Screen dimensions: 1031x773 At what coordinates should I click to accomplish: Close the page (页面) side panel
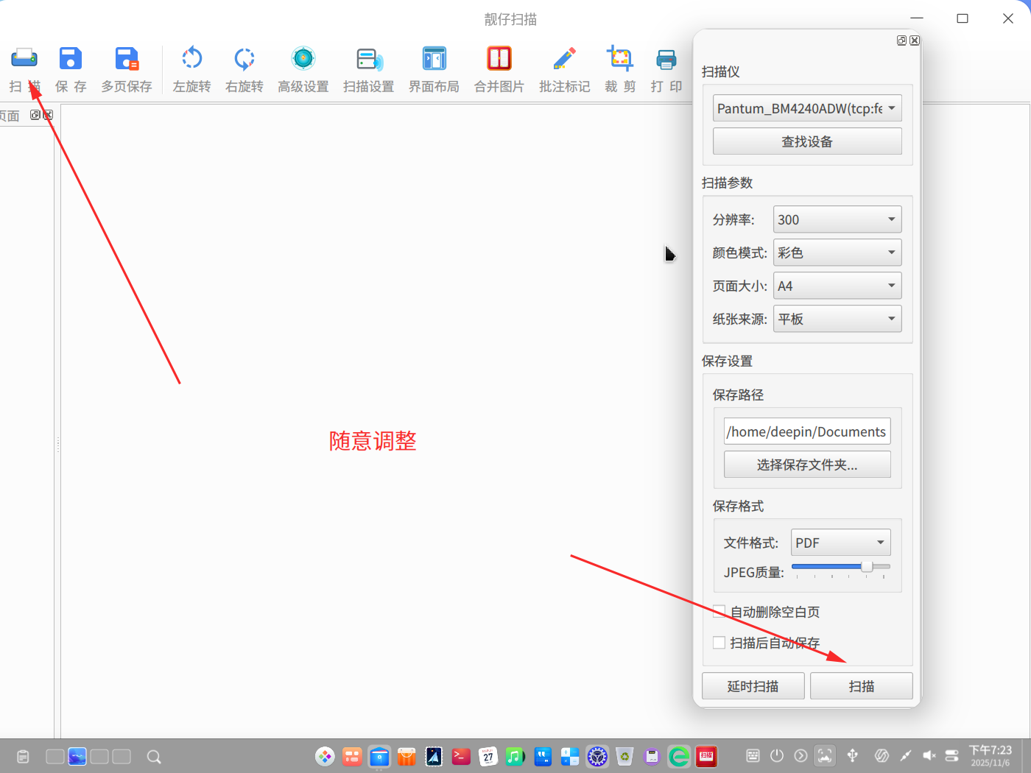(x=48, y=115)
